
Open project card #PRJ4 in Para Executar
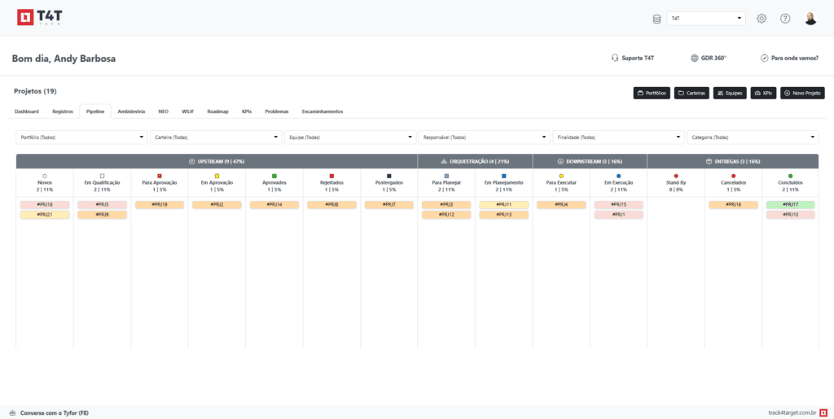561,205
